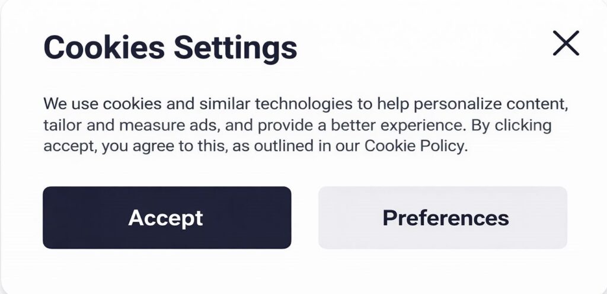Image resolution: width=607 pixels, height=294 pixels.
Task: Click the Cookies Settings heading
Action: click(170, 47)
